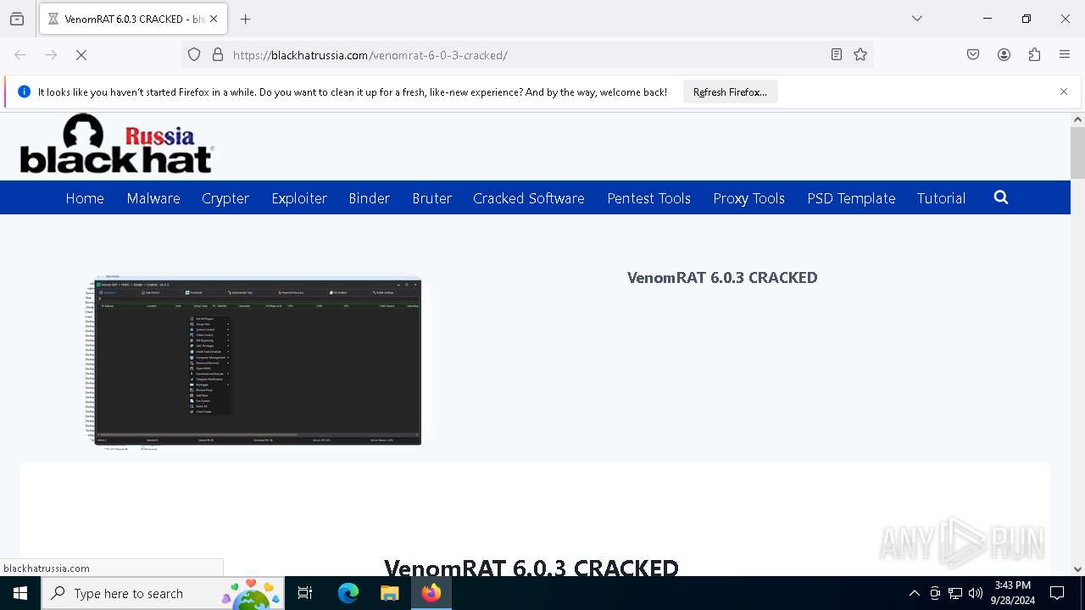Click the site search magnifier icon
The height and width of the screenshot is (610, 1085).
coord(1001,197)
